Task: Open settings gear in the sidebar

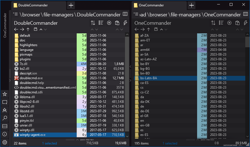Action: pos(4,142)
